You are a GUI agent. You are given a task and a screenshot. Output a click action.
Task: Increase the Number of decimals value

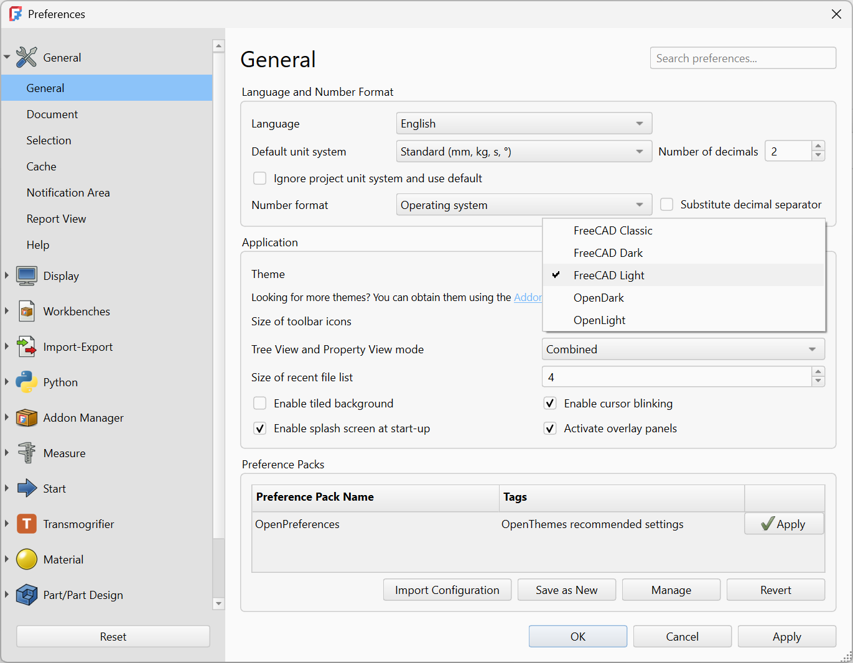(x=818, y=146)
